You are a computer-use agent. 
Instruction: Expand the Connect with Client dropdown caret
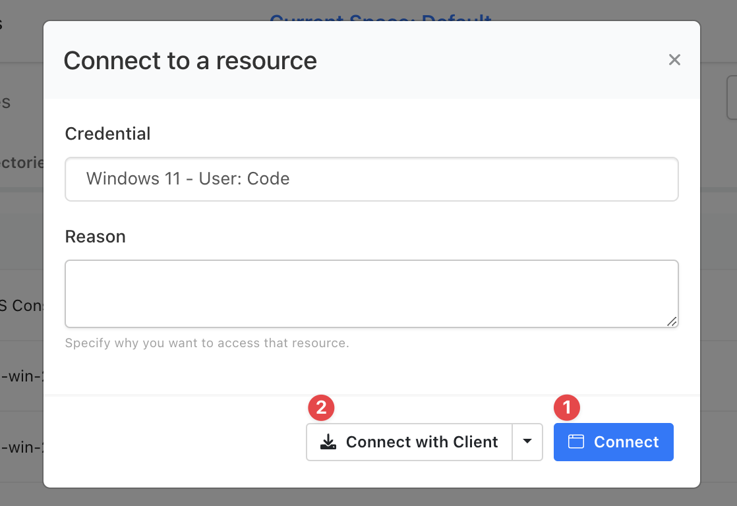point(527,442)
